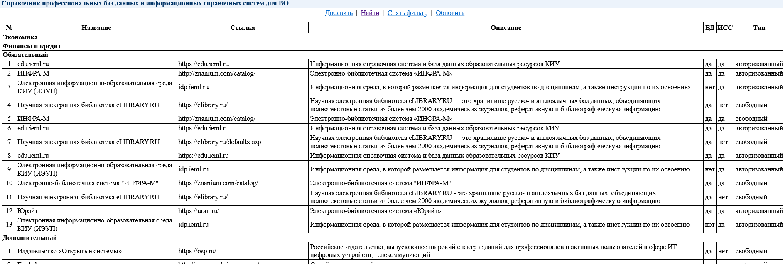Click name cell 'Электронно-библиотечная система "ИНФРА-М"' in row 10
Viewport: 783px width, 264px height.
[x=96, y=183]
